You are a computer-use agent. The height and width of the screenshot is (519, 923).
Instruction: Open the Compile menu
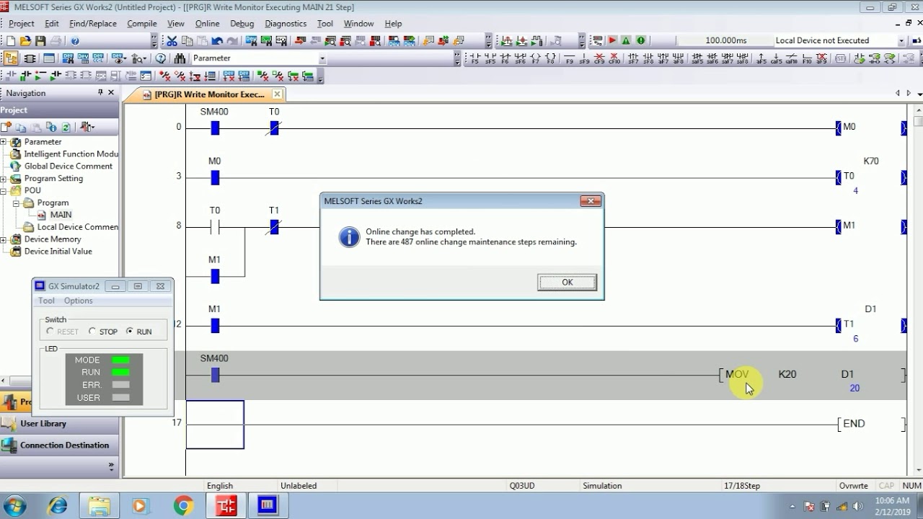141,23
